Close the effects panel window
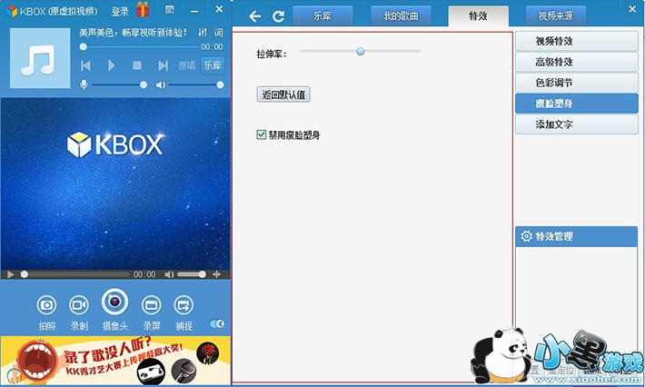The height and width of the screenshot is (387, 645). click(632, 9)
